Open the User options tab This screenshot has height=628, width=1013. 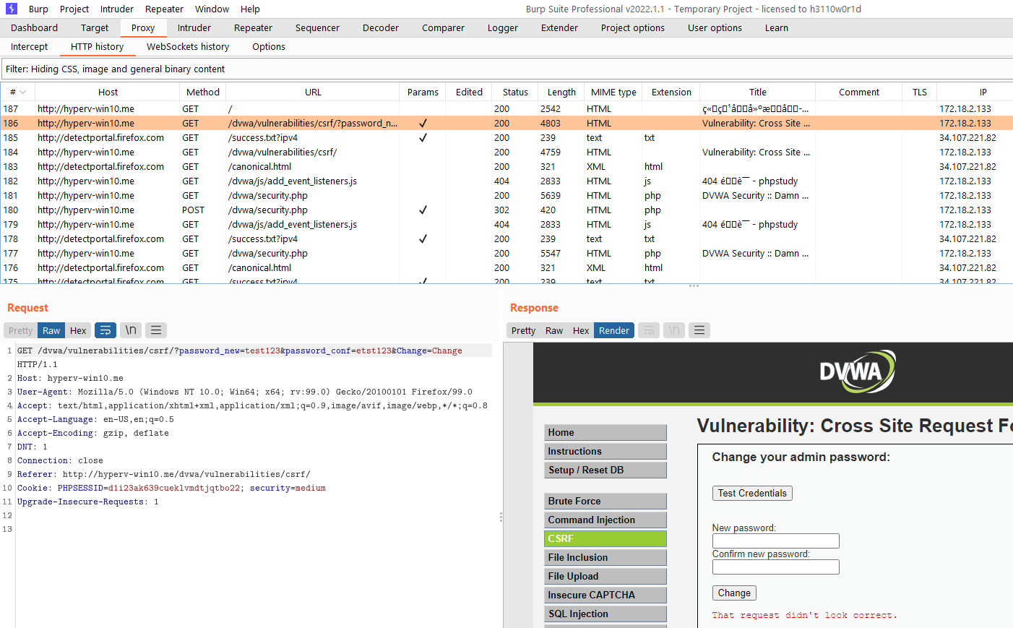[x=715, y=27]
